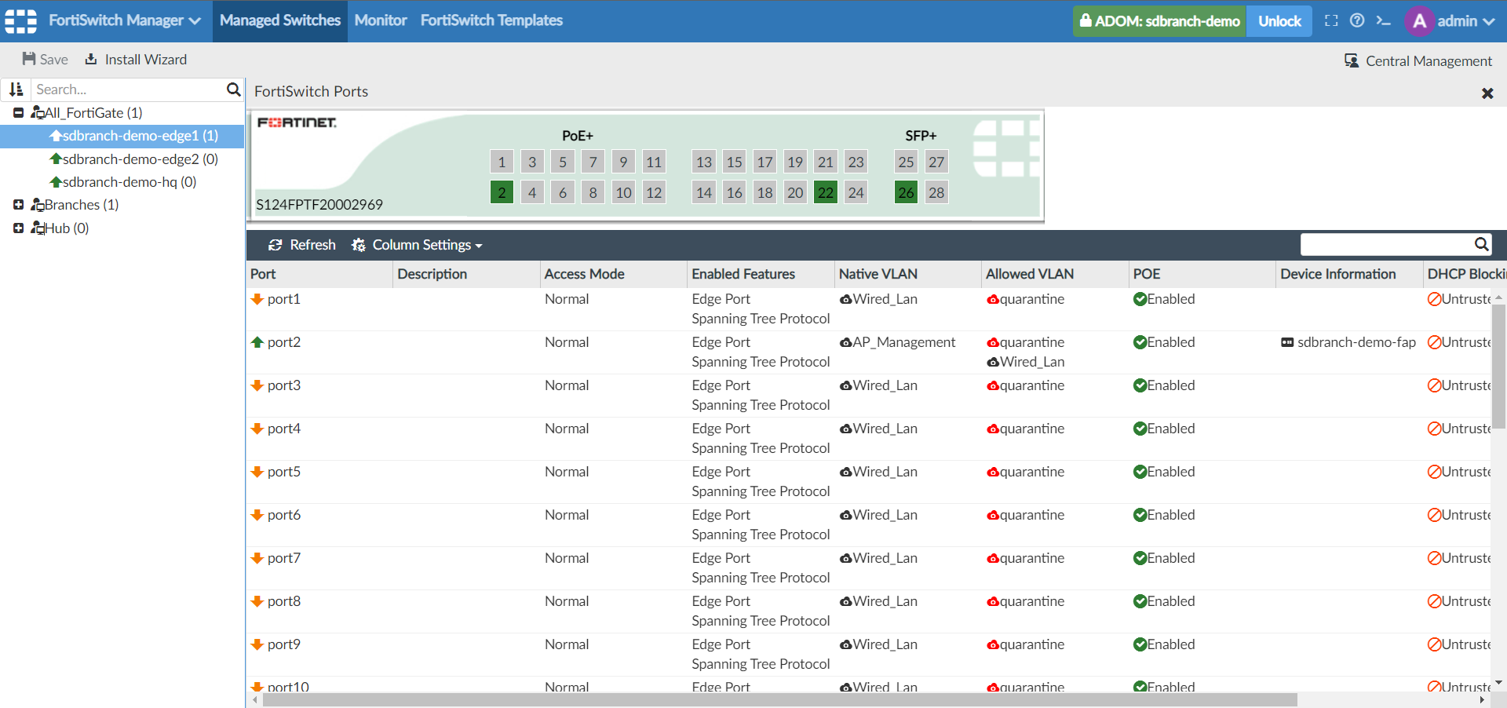Click switch faceplate port 1
Image resolution: width=1507 pixels, height=708 pixels.
point(502,162)
